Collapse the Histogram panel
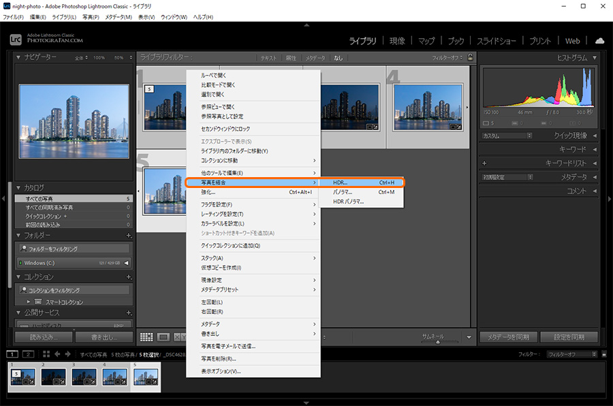 point(595,57)
